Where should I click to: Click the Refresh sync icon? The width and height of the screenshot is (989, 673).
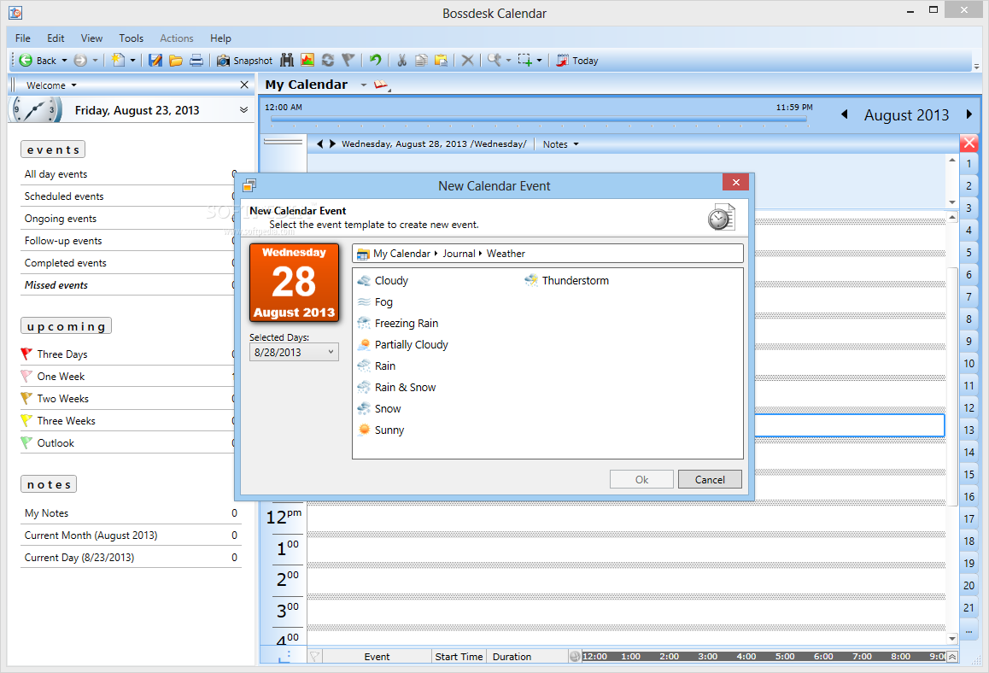(328, 61)
